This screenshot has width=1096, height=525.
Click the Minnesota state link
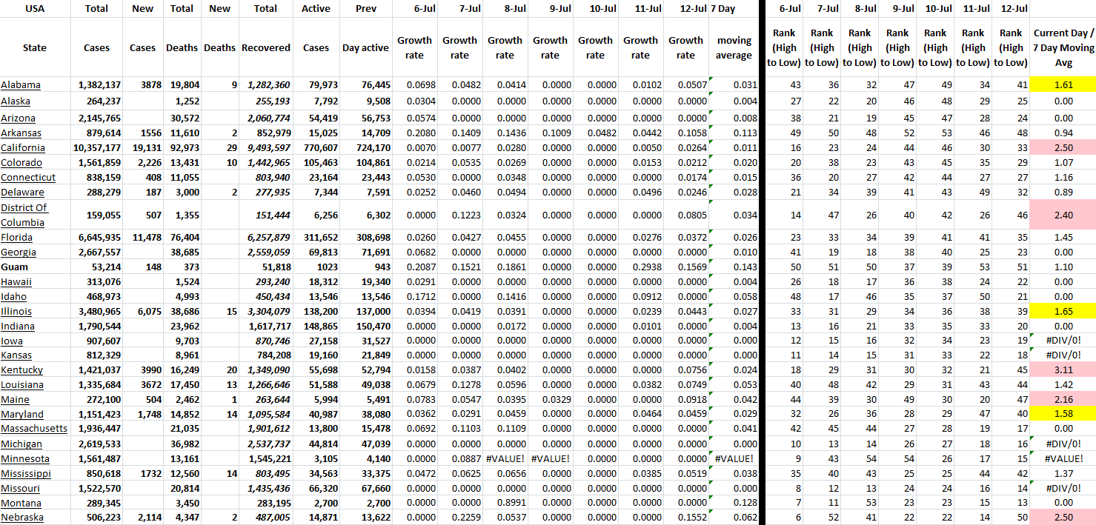tap(26, 459)
